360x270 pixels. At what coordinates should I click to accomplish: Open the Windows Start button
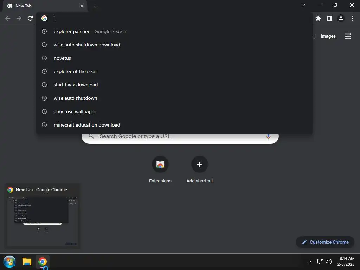[9, 262]
